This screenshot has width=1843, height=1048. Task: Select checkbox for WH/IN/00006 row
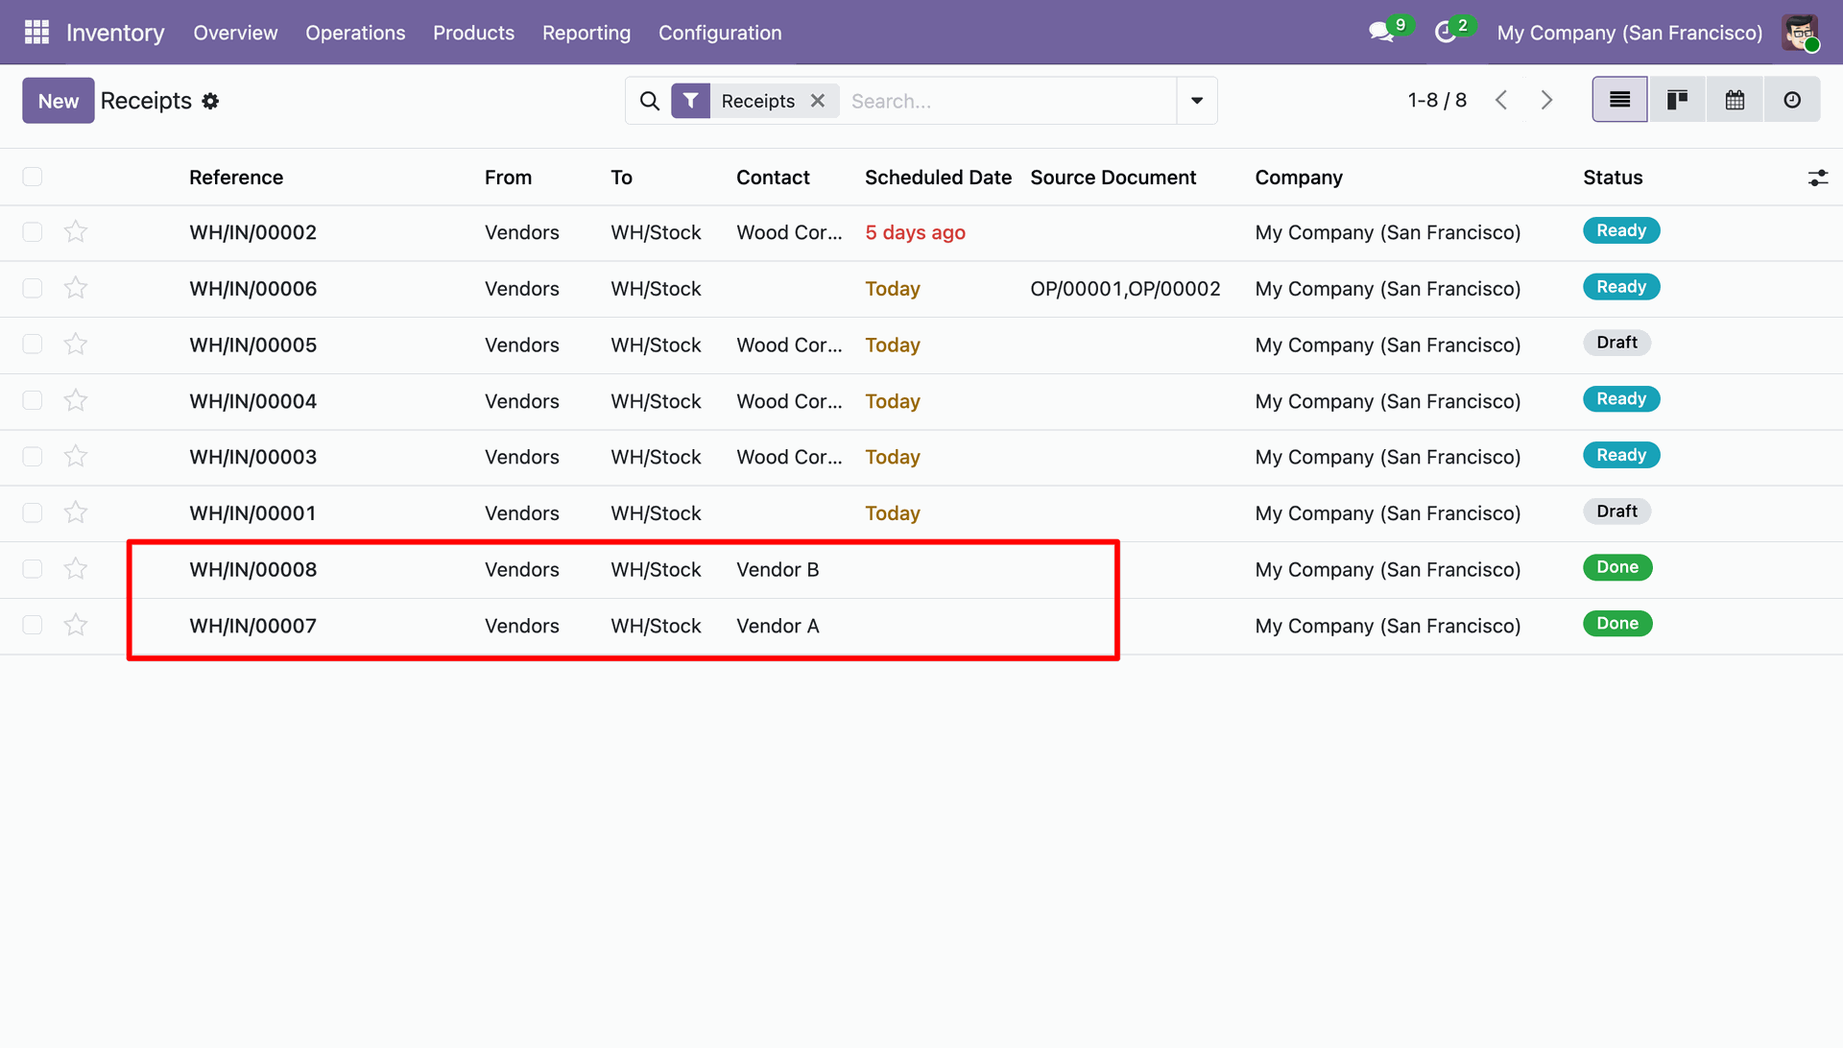point(33,289)
